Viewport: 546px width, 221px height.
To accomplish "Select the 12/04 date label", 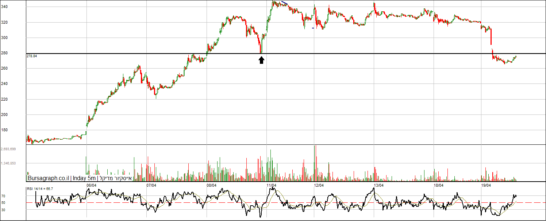I will click(x=319, y=185).
